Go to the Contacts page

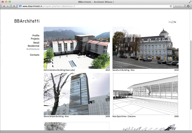tap(34, 55)
